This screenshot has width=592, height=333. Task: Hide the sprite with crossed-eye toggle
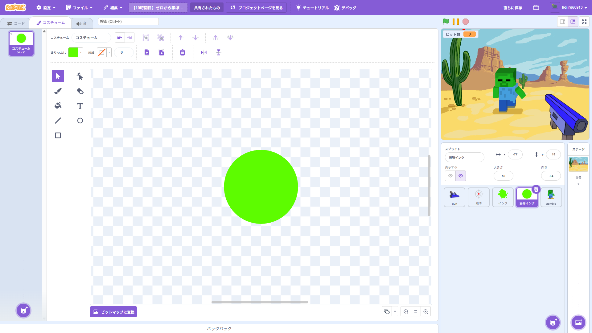[x=461, y=176]
